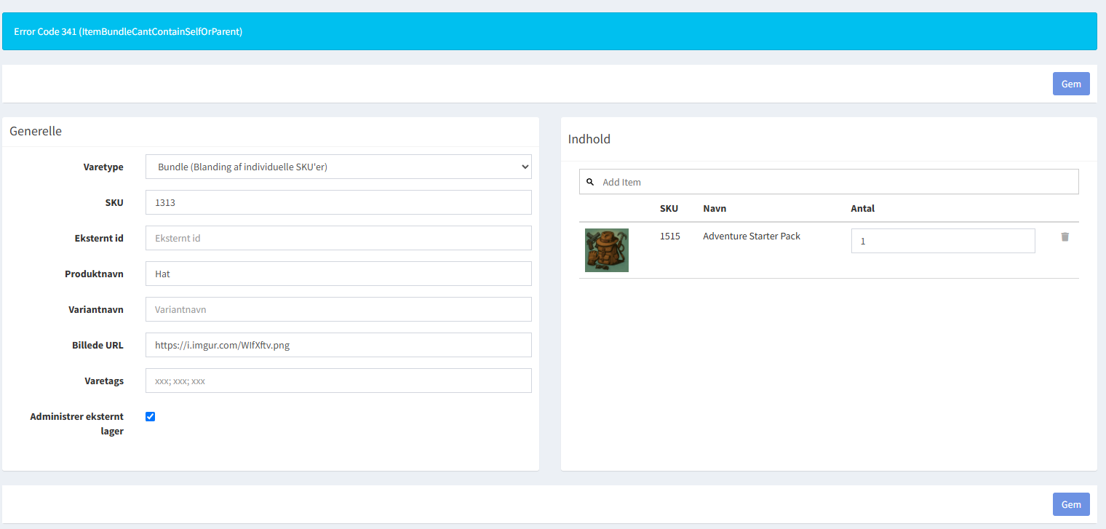Click the SKU column header in Indhold
This screenshot has height=529, width=1106.
669,208
